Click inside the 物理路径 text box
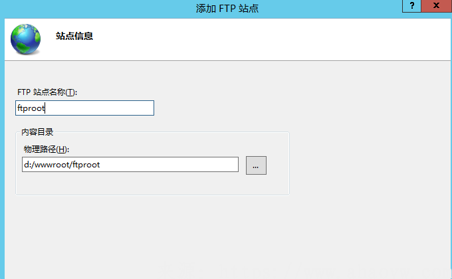 click(130, 165)
